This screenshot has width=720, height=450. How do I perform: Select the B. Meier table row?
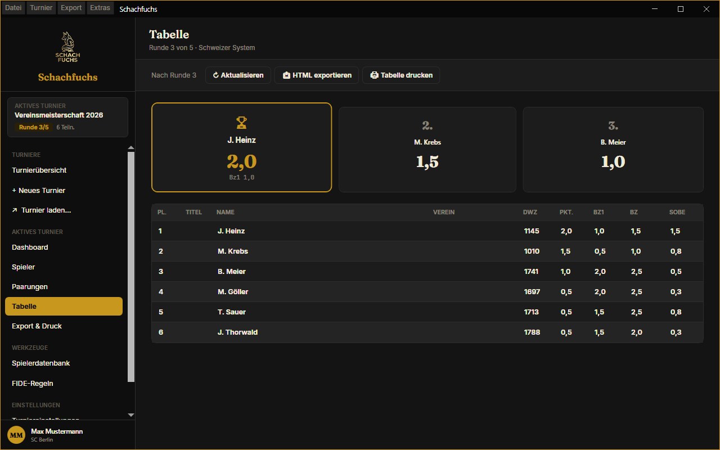[427, 272]
